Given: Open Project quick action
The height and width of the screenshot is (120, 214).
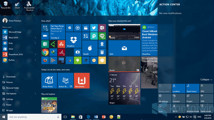Looking at the screenshot, I should point(193,98).
